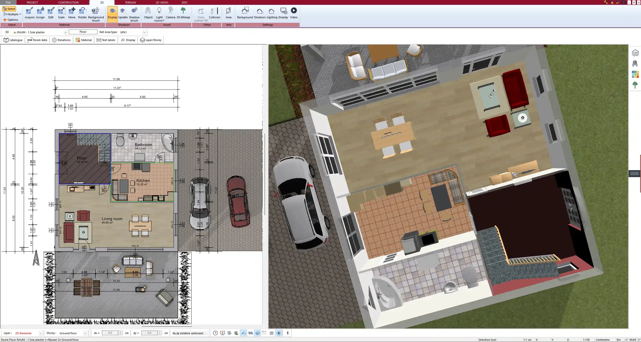Open the Net Area type dropdown
Screen dimensions: 641x342
[x=144, y=32]
